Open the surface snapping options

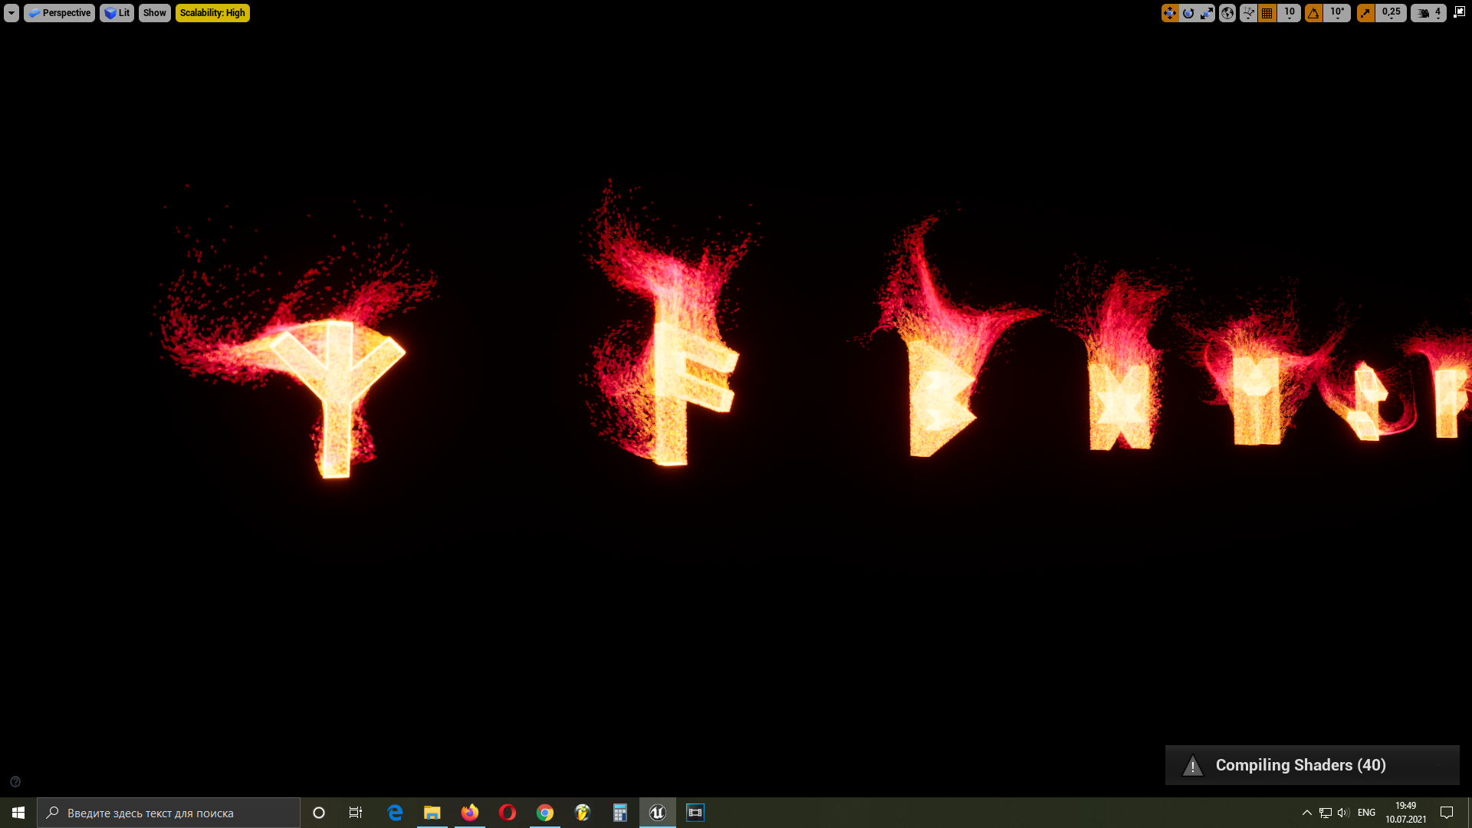pos(1249,13)
